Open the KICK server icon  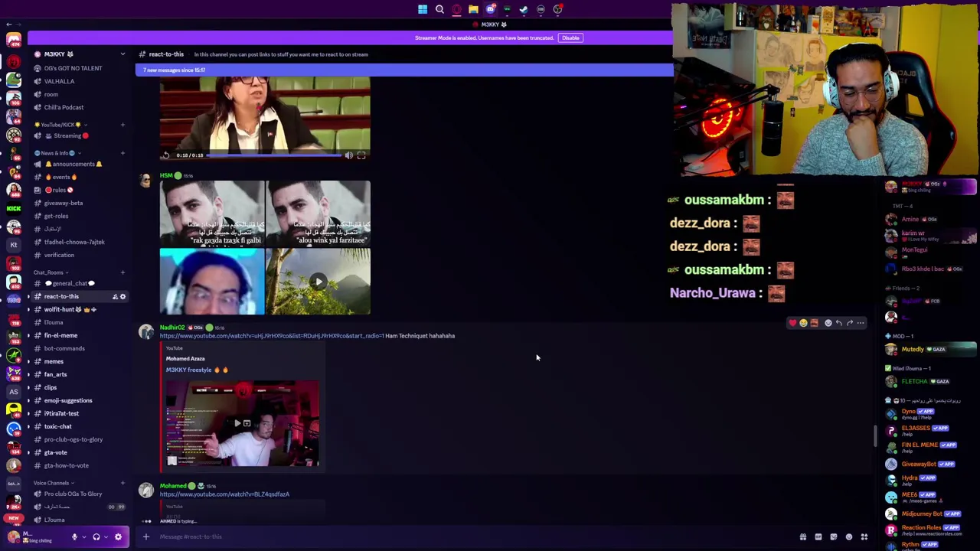[x=14, y=208]
